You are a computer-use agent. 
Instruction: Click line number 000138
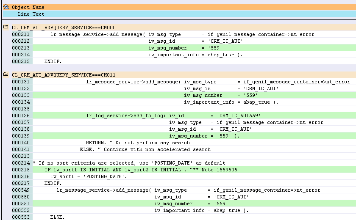coord(21,129)
